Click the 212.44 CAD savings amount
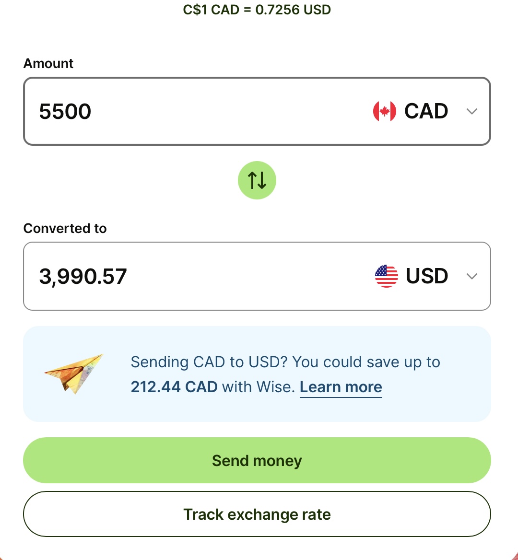 174,387
